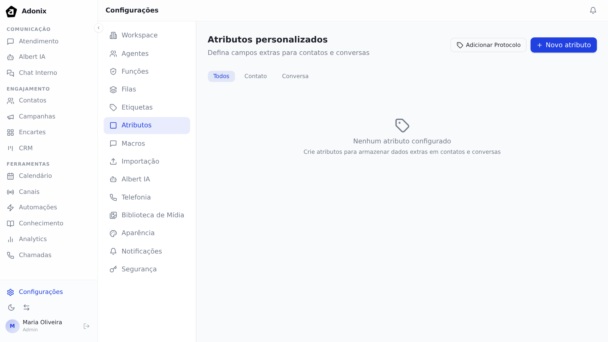Switch to the Conversa tab

click(295, 76)
